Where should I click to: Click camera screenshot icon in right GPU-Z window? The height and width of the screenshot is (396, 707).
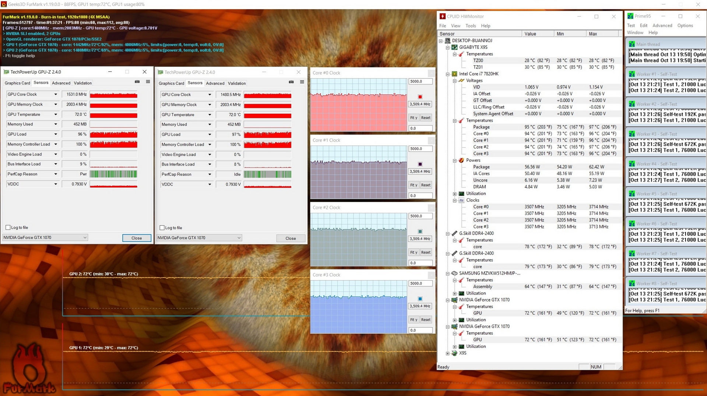tap(291, 82)
